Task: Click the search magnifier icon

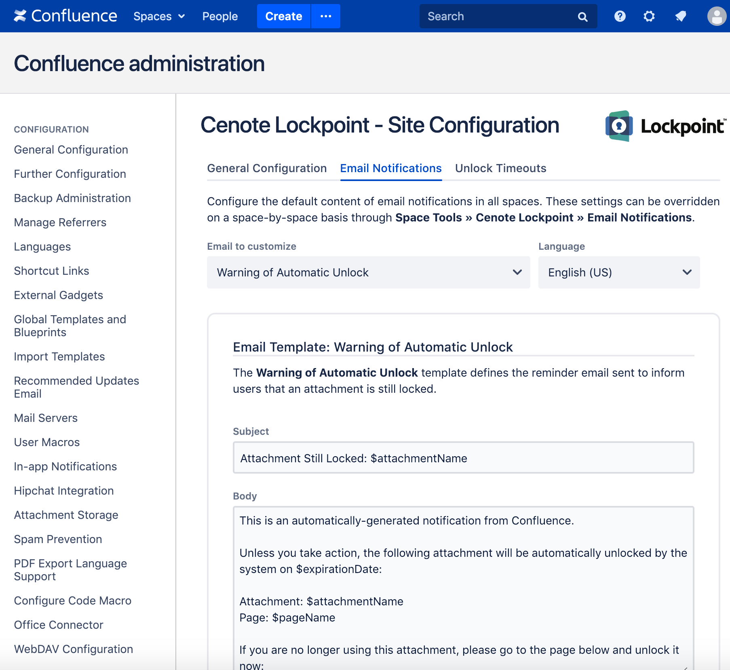Action: click(582, 17)
